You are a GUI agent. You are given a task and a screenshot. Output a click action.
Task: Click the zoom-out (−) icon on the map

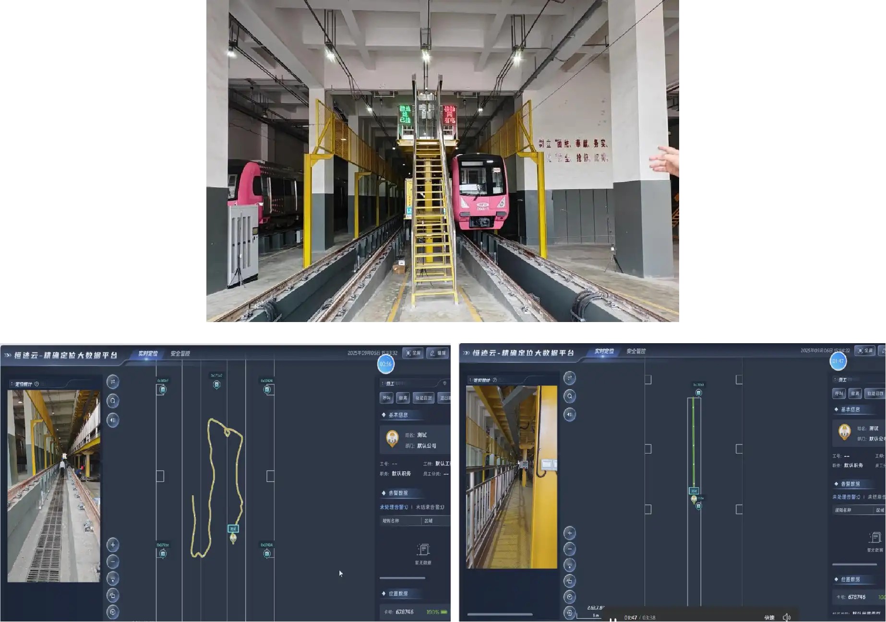pyautogui.click(x=114, y=561)
